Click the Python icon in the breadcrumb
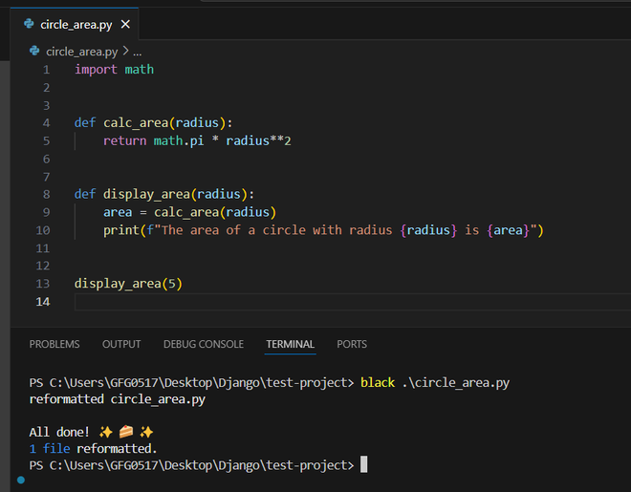 [x=34, y=51]
